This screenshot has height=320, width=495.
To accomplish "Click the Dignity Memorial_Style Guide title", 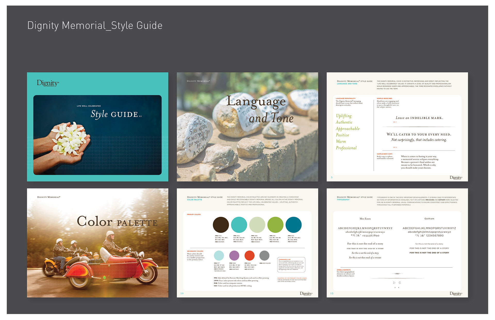I will [x=95, y=26].
